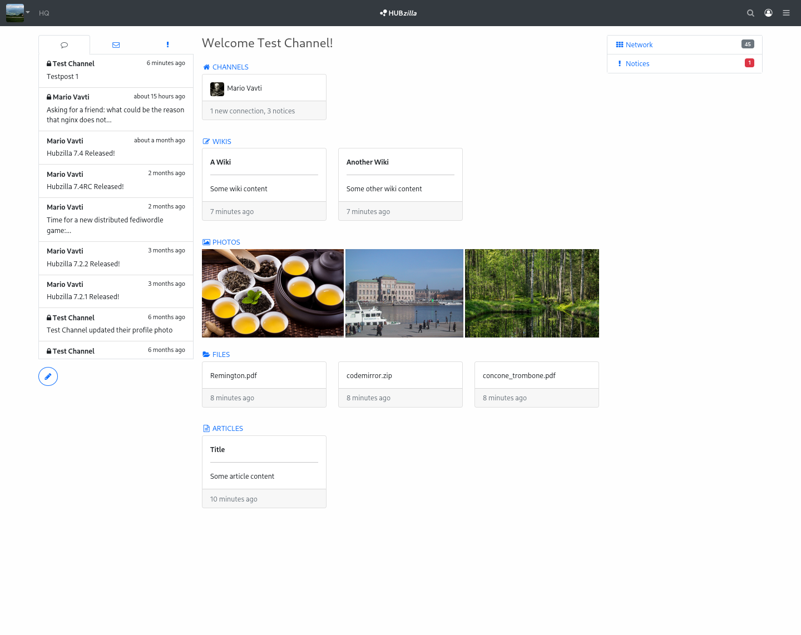Open the WIKIS section heading
This screenshot has width=801, height=635.
click(x=221, y=142)
